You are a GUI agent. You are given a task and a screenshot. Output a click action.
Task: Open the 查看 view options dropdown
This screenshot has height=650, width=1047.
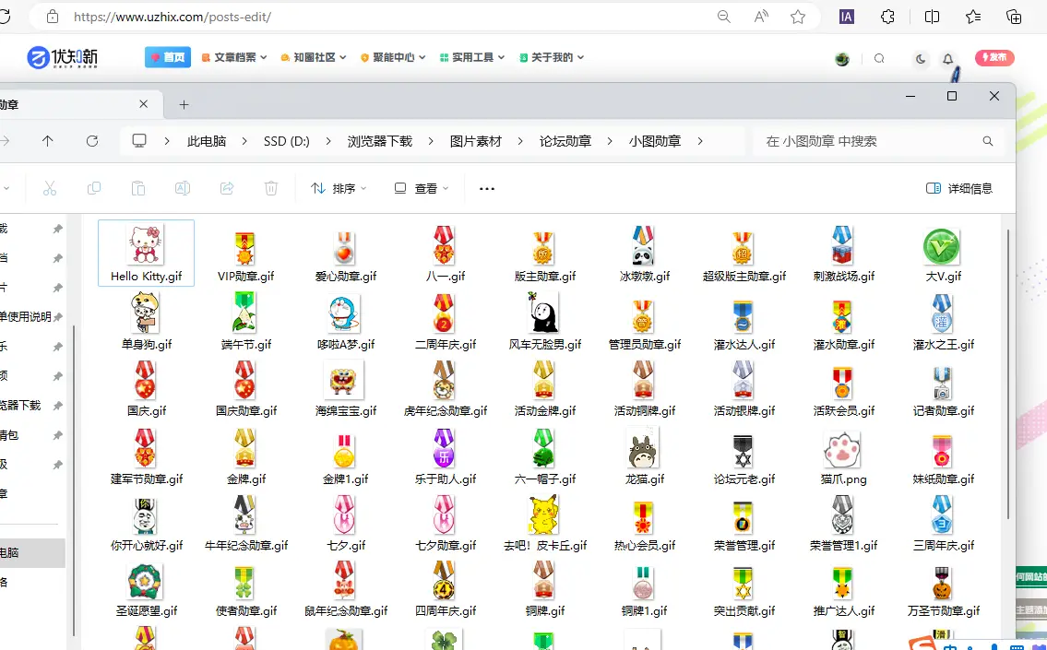[x=422, y=188]
